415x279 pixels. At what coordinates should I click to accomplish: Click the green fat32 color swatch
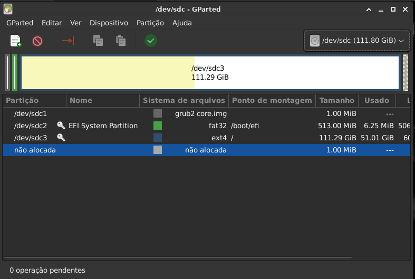[x=158, y=126]
